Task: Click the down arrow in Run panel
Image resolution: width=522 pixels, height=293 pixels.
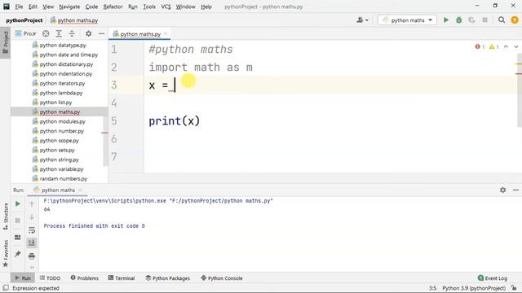Action: coord(32,217)
